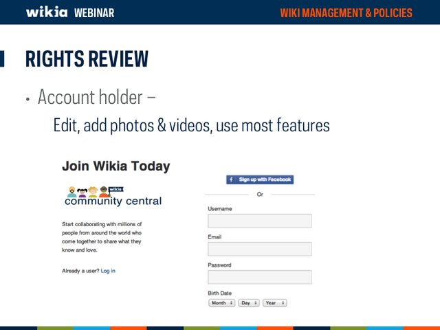Focus the Password input field

pos(260,277)
